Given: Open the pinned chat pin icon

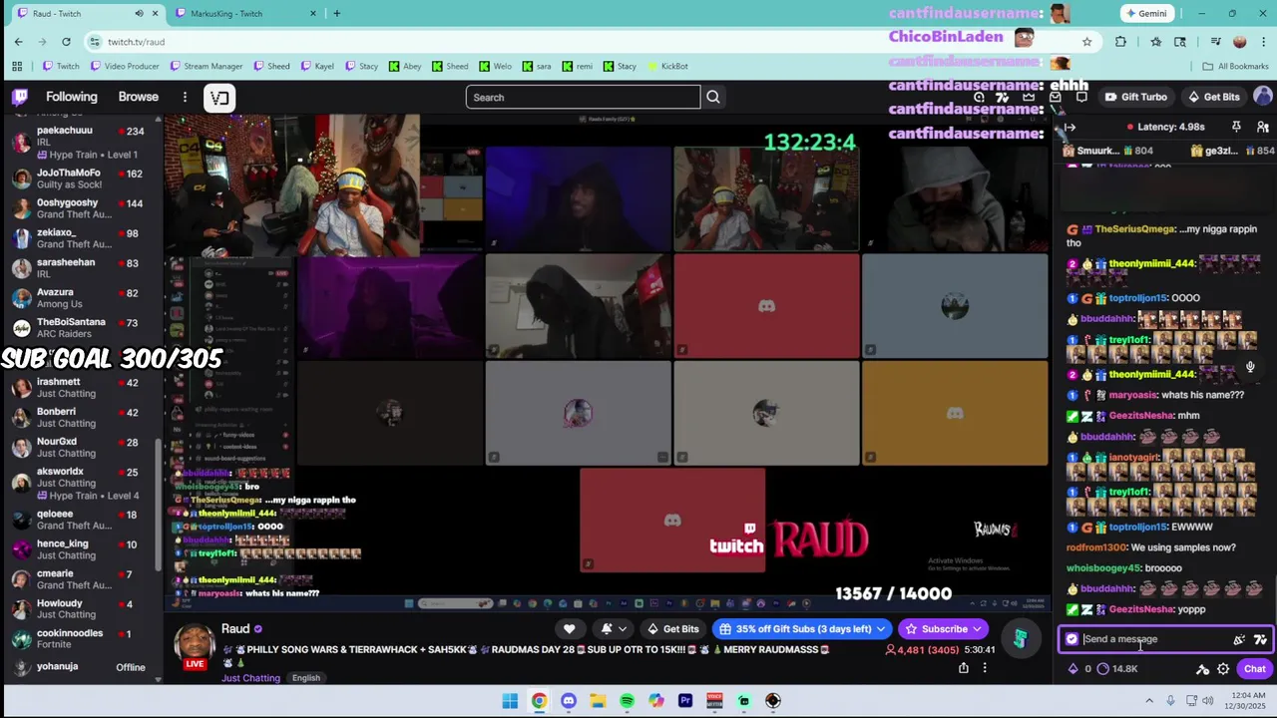Looking at the screenshot, I should coord(1236,127).
